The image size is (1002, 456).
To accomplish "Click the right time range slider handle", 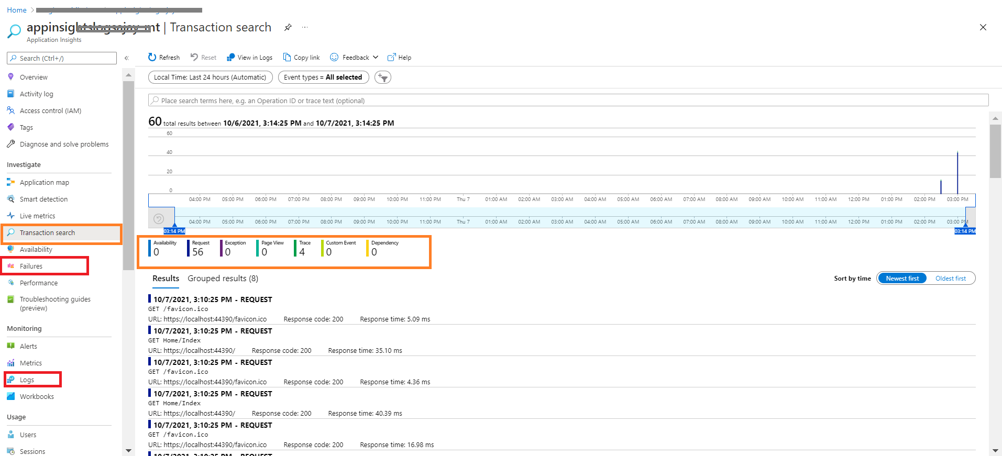I will [x=965, y=229].
